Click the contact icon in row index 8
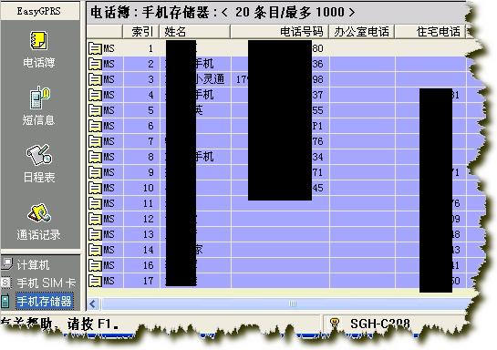Viewport: 497px width, 350px height. click(95, 157)
